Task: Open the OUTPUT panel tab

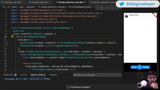Action: click(24, 75)
